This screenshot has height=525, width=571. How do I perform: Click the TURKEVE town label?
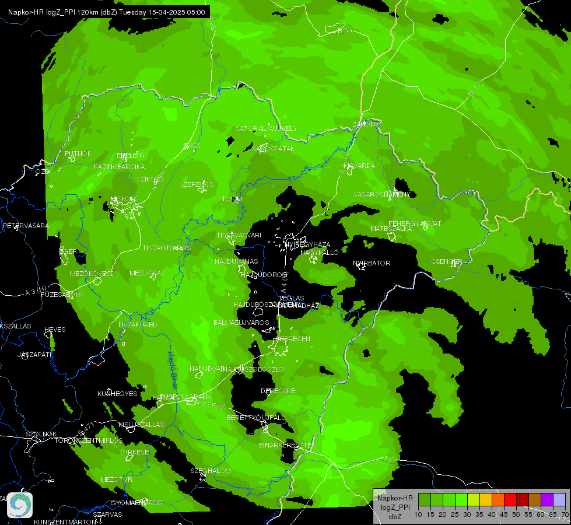(134, 452)
